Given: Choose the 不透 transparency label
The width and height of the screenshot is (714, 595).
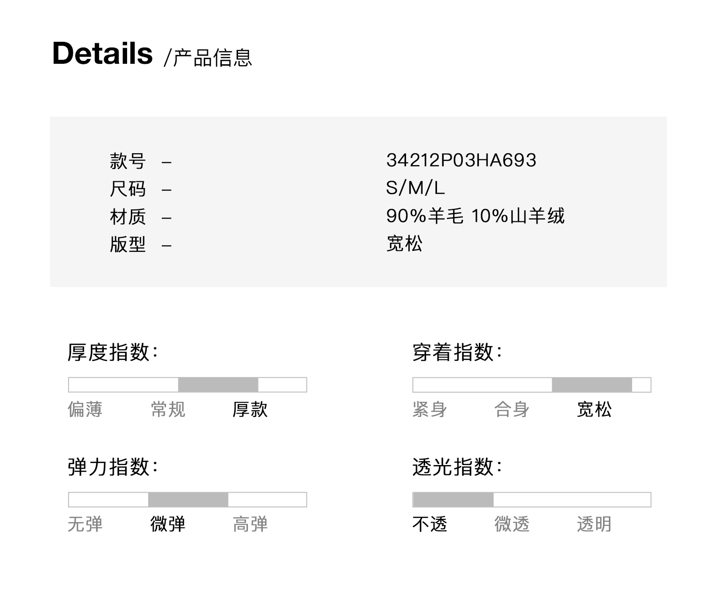Looking at the screenshot, I should [x=429, y=524].
